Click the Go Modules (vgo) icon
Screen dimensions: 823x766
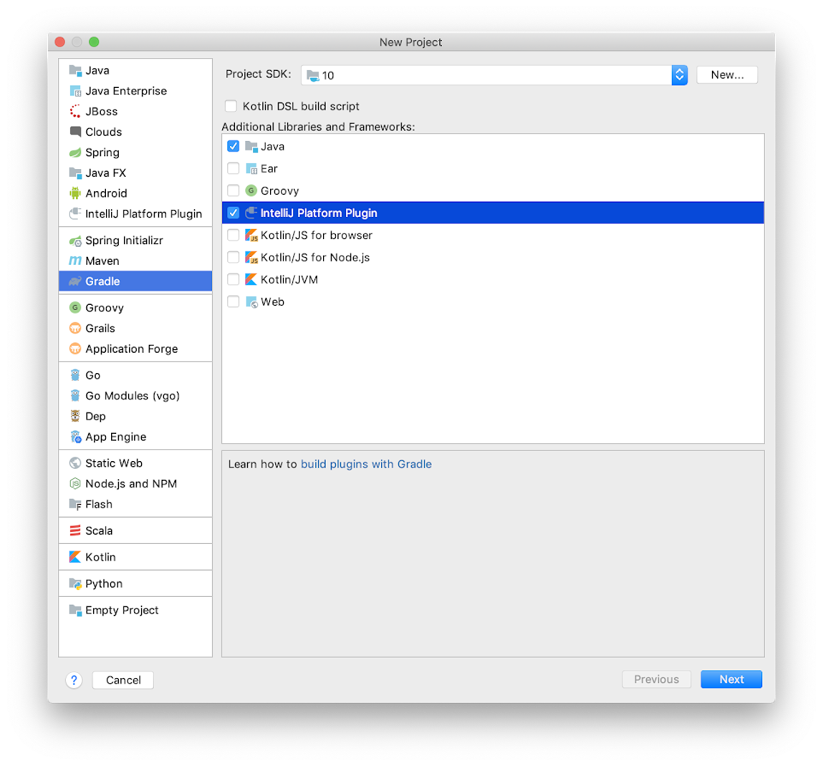(x=75, y=396)
